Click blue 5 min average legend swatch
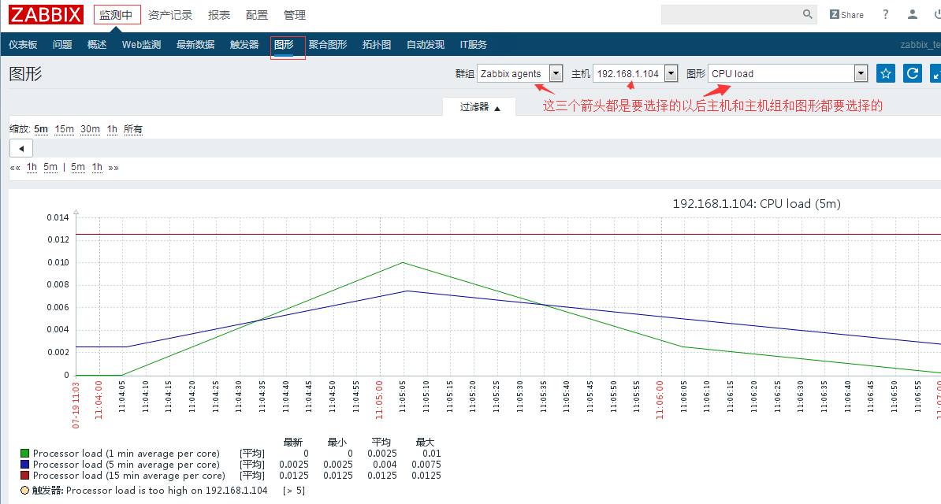The width and height of the screenshot is (941, 504). 25,465
